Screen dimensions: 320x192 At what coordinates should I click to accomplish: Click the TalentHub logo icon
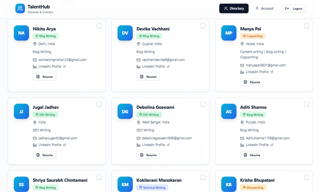click(x=20, y=8)
